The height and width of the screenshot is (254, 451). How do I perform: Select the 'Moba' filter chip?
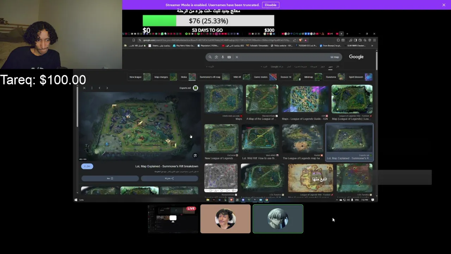[188, 77]
